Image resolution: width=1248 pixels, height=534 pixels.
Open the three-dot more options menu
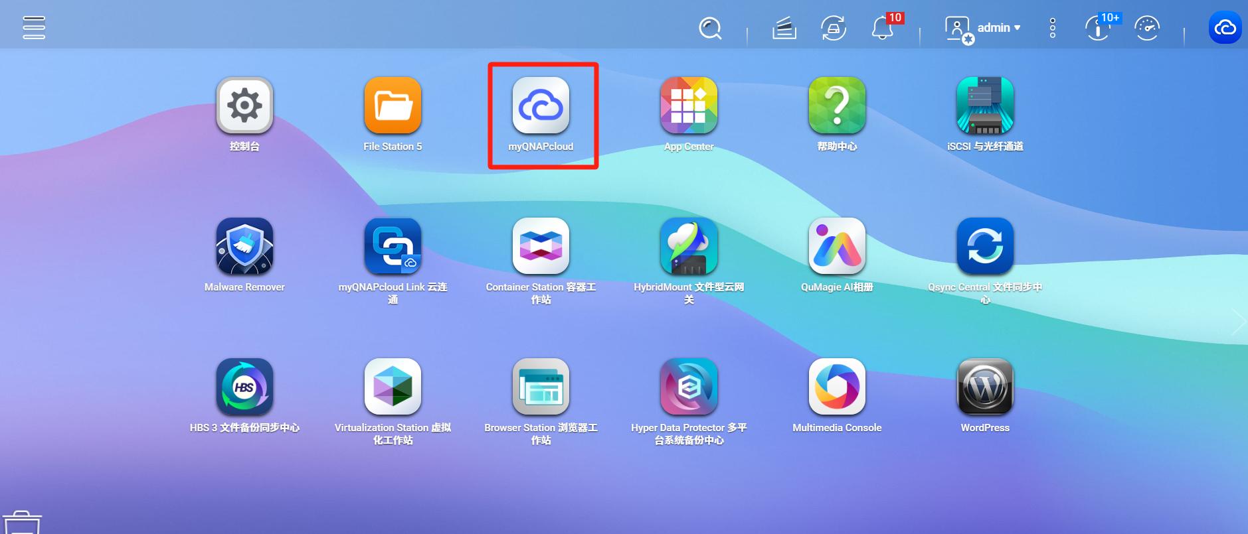pyautogui.click(x=1053, y=28)
